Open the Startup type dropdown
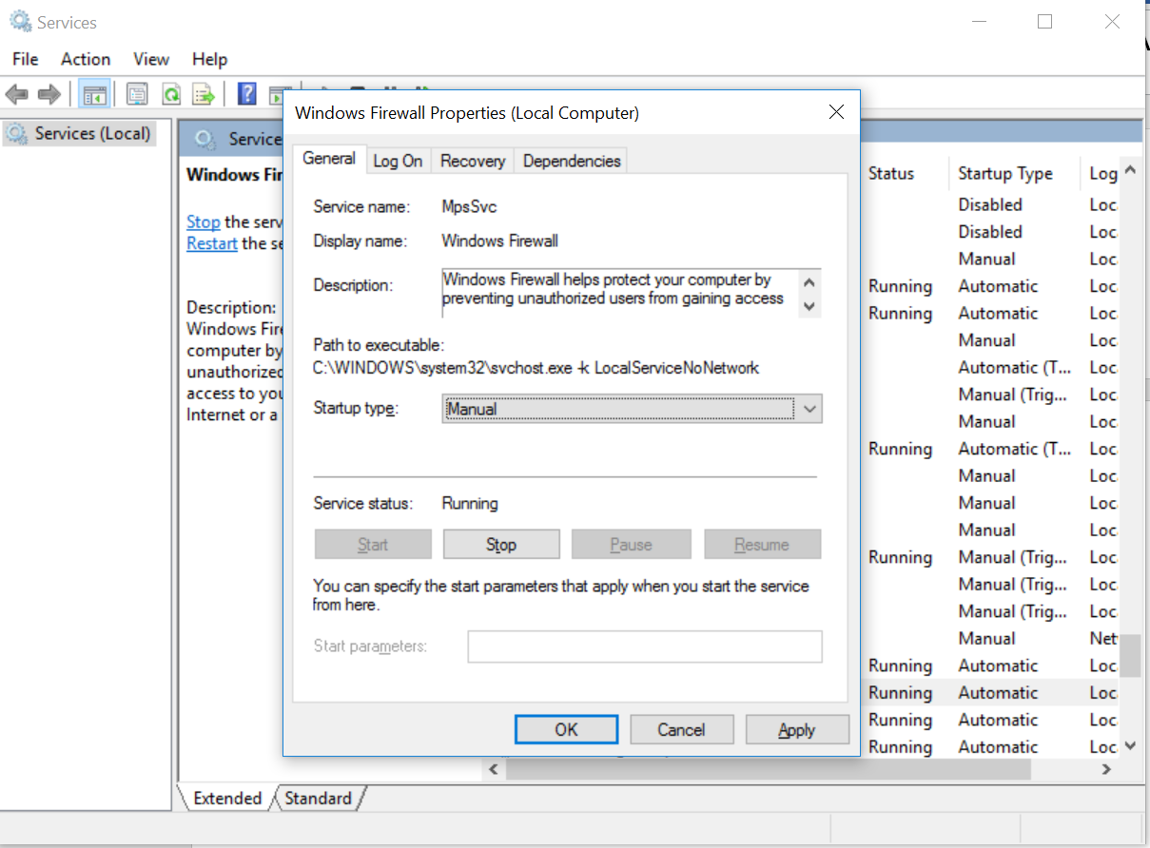The image size is (1150, 848). [631, 409]
